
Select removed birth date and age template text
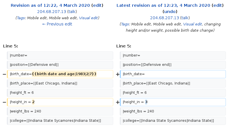[64, 74]
